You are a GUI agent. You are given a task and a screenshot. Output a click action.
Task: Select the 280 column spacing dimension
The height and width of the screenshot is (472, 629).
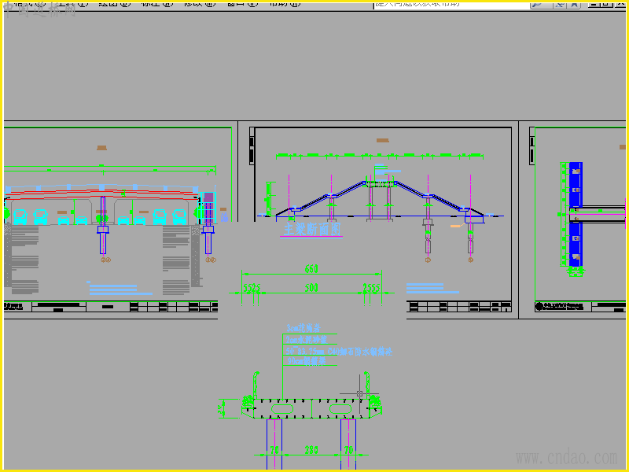pyautogui.click(x=311, y=450)
